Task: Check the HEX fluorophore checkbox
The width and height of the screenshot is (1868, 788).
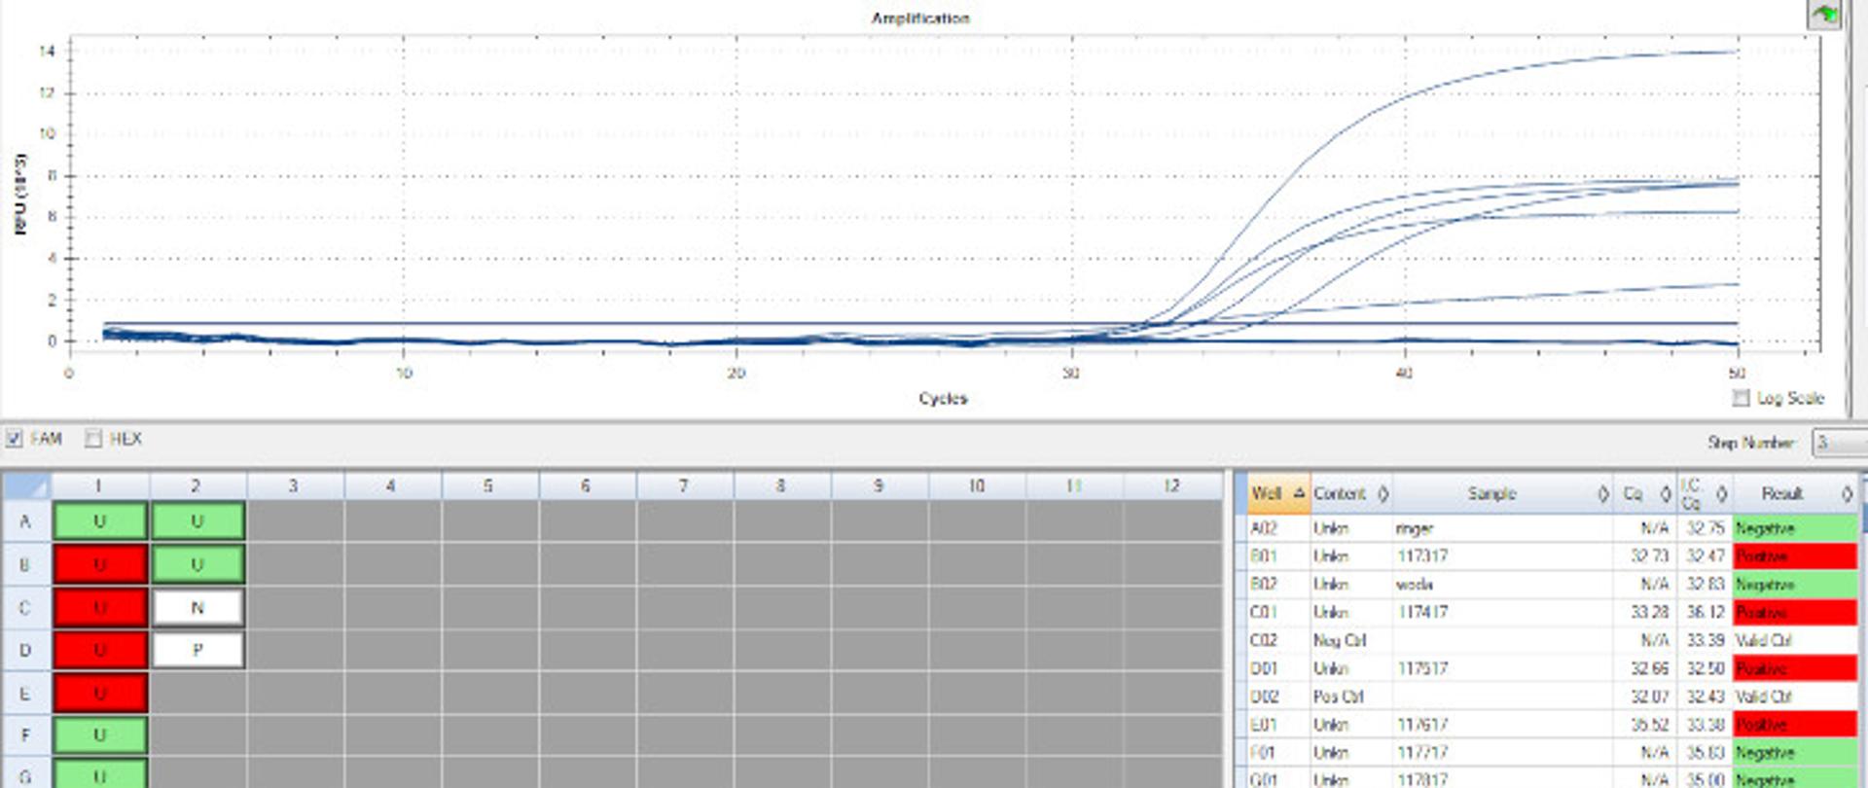Action: point(93,439)
